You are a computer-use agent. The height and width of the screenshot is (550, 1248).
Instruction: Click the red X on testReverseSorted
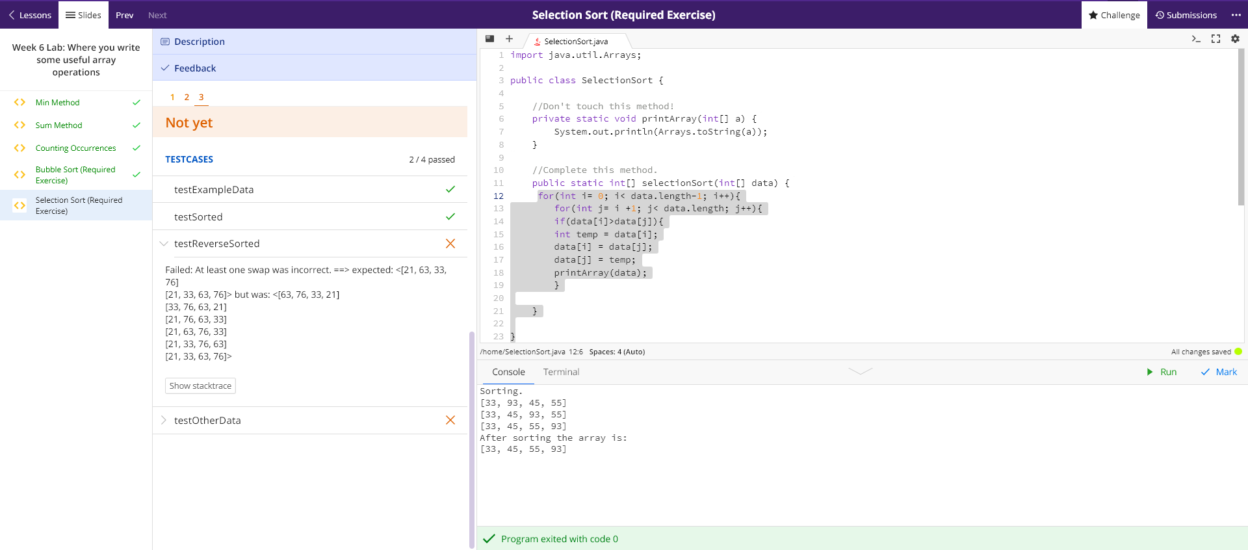[450, 243]
